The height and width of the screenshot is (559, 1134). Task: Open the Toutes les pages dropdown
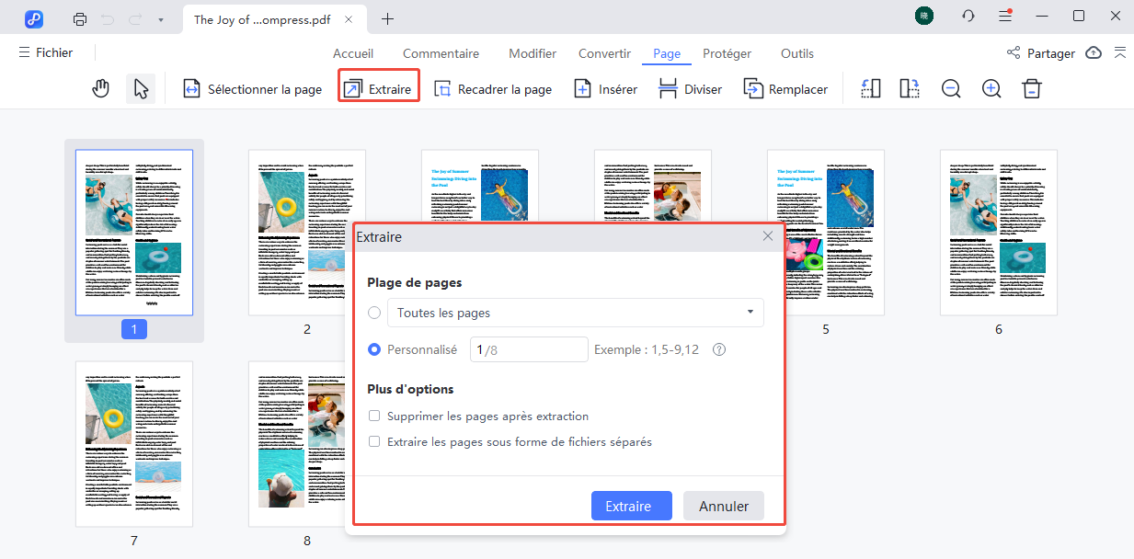point(750,313)
